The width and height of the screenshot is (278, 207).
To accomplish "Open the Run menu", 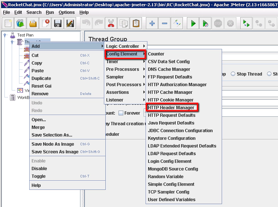I will click(x=50, y=12).
